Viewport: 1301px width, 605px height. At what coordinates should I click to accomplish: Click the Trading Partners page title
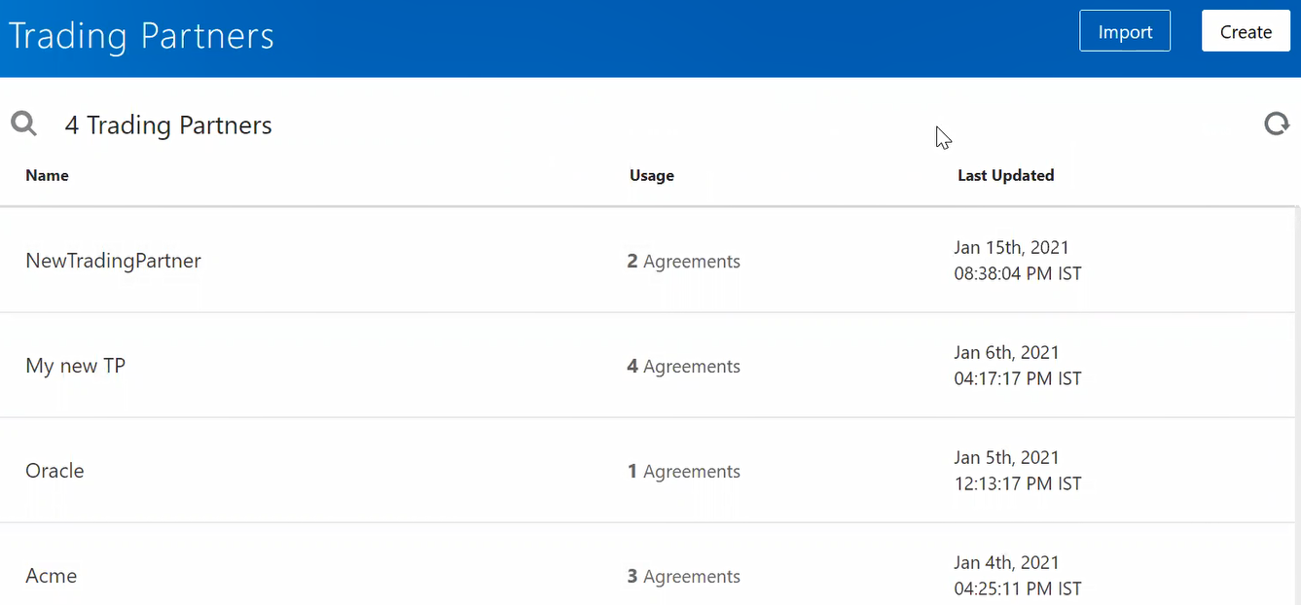(141, 35)
